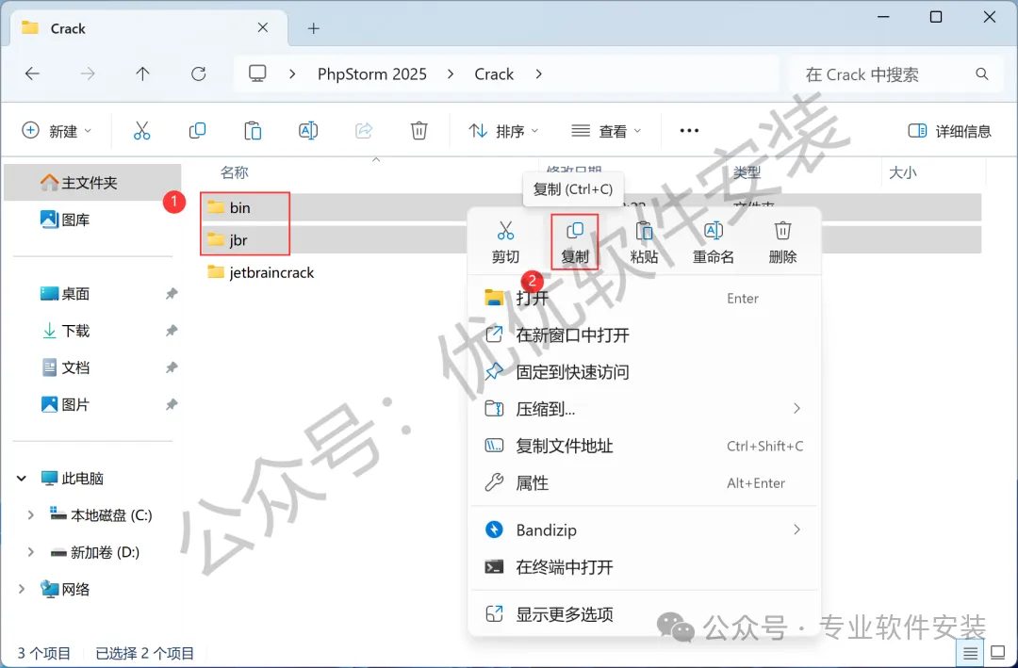
Task: Click the search magnifier icon
Action: (981, 74)
